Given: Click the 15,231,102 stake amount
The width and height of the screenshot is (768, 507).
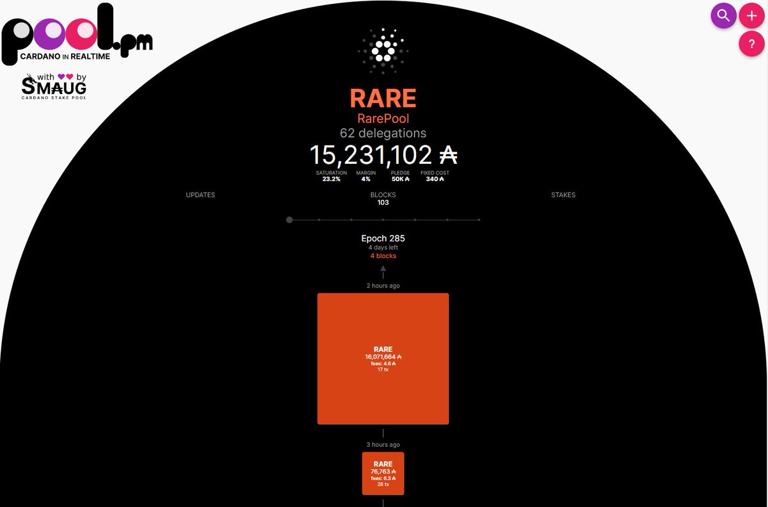Looking at the screenshot, I should 383,155.
